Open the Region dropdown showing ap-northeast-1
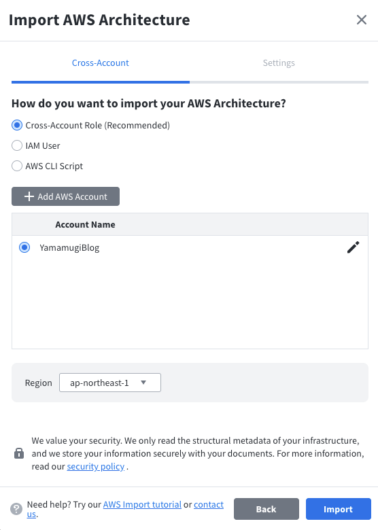 [110, 383]
